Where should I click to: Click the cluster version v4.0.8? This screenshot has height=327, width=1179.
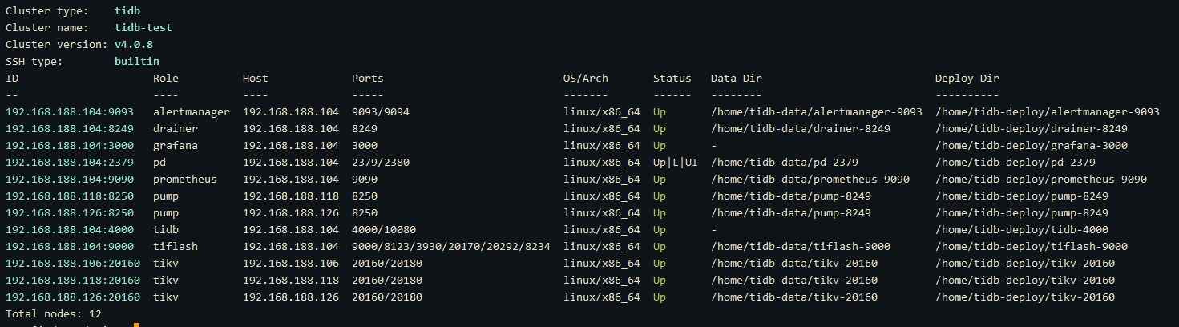point(134,45)
